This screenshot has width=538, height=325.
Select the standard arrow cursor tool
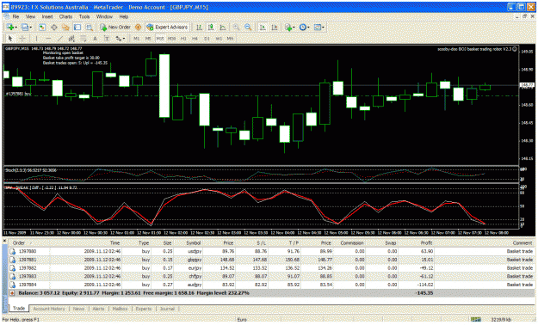[x=10, y=39]
